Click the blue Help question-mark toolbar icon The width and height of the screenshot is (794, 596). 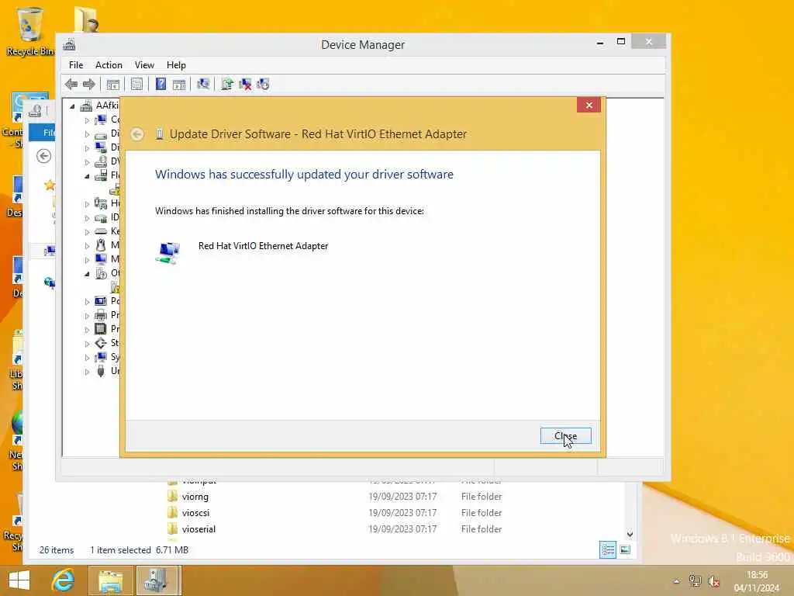coord(161,84)
